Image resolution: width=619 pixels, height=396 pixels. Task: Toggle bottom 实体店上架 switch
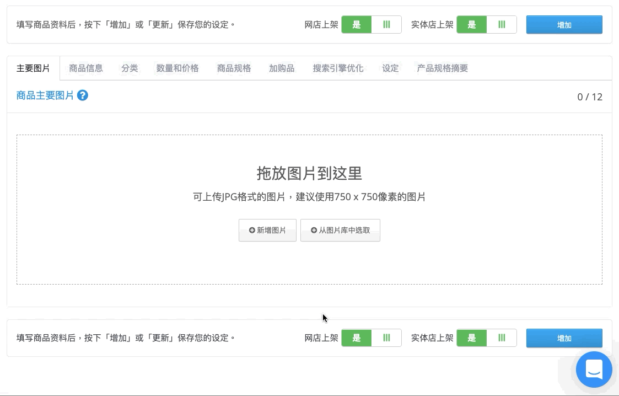pos(487,338)
